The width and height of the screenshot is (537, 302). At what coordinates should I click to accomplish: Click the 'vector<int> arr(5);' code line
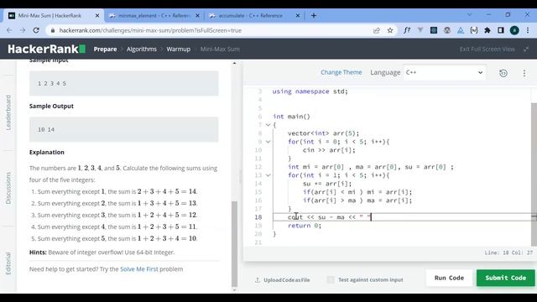click(x=323, y=133)
